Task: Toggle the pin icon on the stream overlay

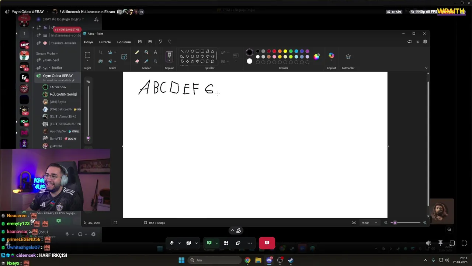Action: pos(440,243)
